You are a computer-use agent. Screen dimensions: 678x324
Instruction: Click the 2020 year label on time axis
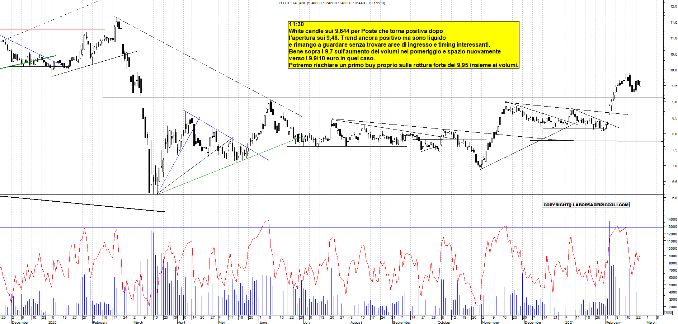pyautogui.click(x=52, y=322)
